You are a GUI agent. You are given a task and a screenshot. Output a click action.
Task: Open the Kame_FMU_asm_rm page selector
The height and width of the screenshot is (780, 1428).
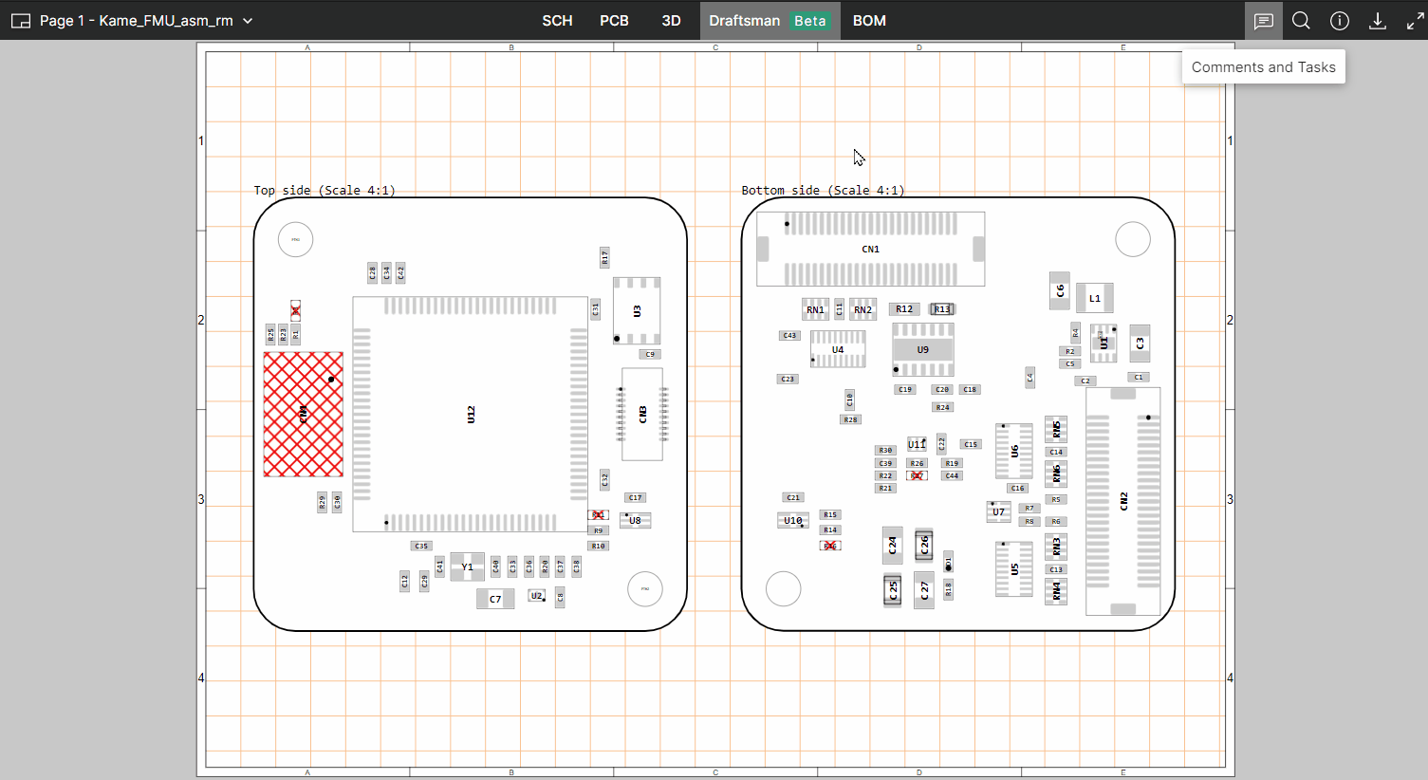tap(137, 21)
